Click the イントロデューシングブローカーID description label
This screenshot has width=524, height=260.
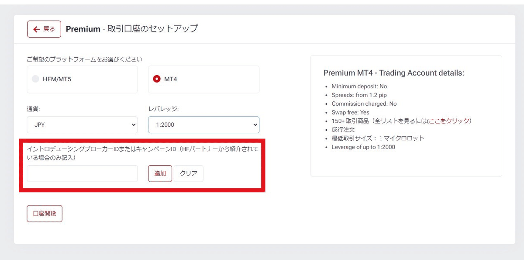[x=143, y=153]
